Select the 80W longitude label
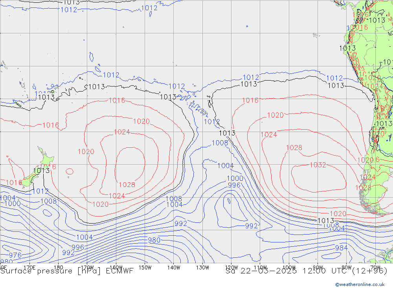This screenshot has width=393, height=288. point(347,268)
